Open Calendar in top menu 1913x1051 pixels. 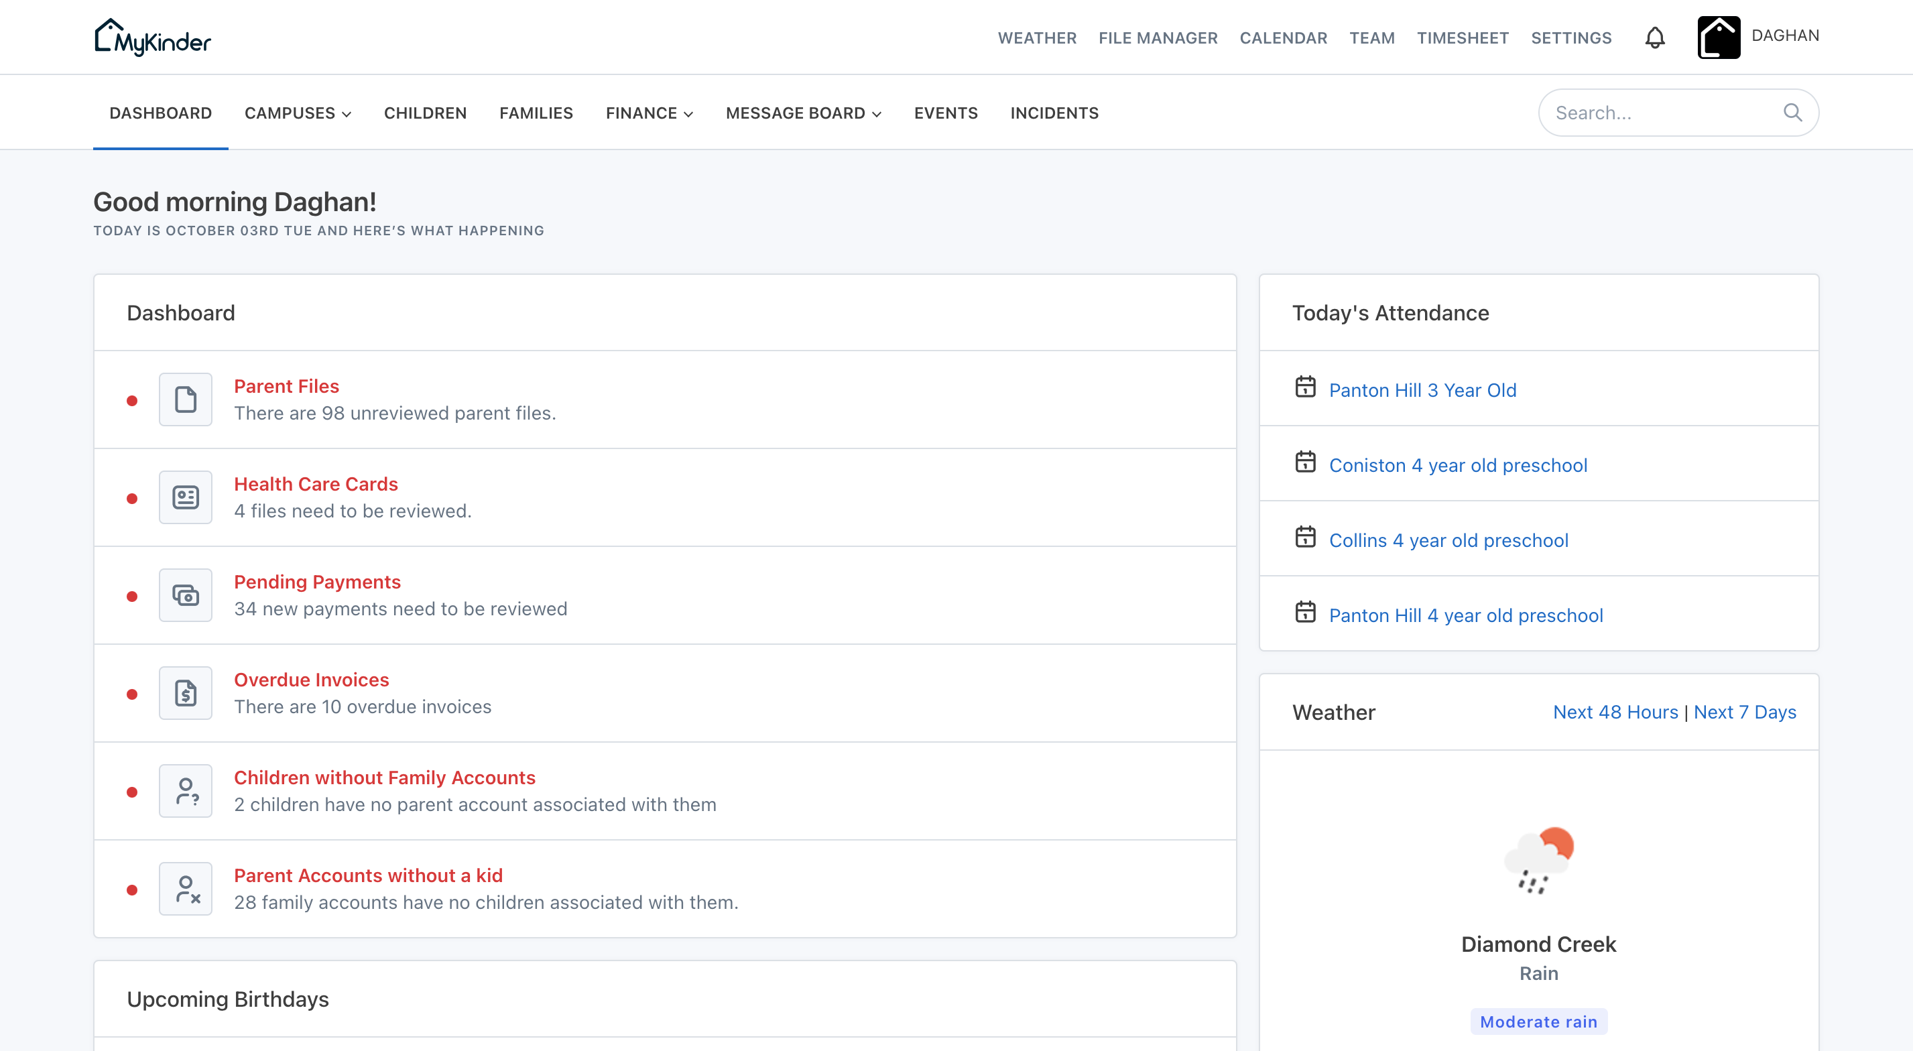coord(1283,38)
